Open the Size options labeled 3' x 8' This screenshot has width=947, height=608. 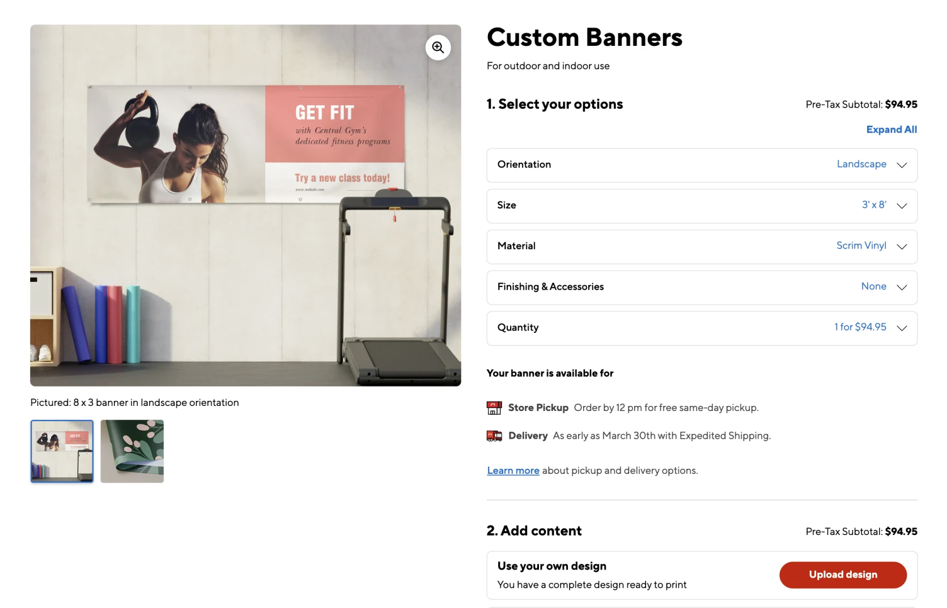(701, 205)
